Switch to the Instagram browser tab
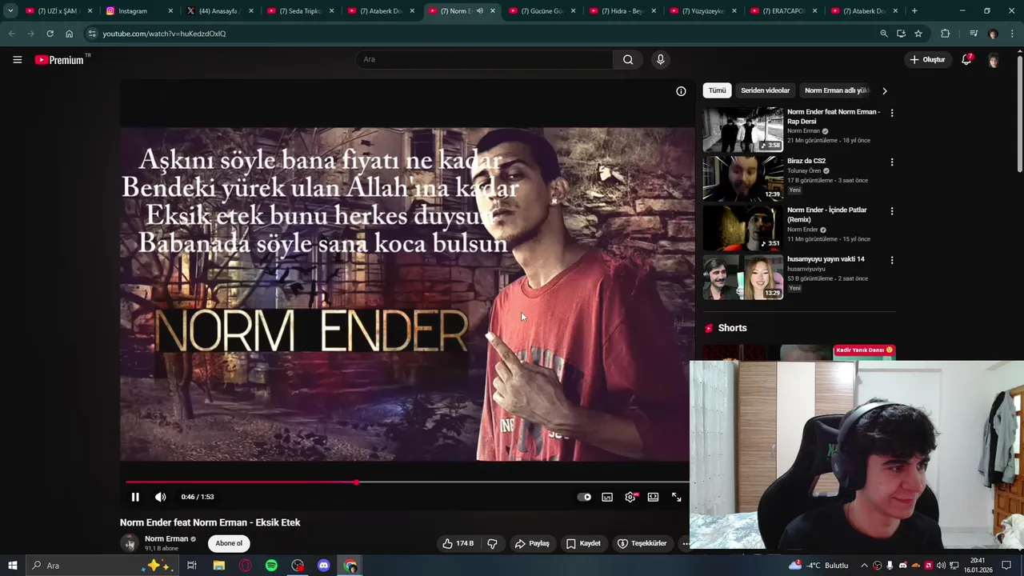The image size is (1024, 576). 140,11
